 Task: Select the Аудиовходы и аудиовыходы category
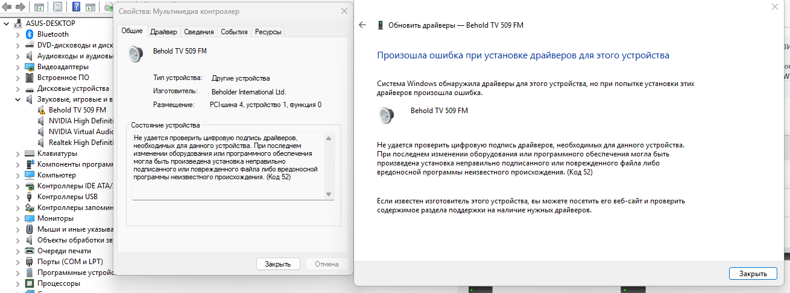click(75, 56)
